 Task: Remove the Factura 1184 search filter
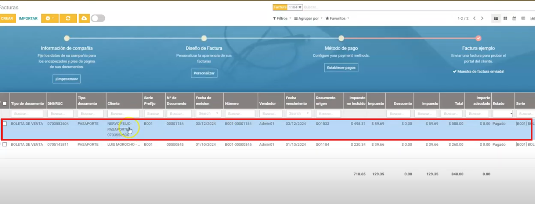(300, 7)
